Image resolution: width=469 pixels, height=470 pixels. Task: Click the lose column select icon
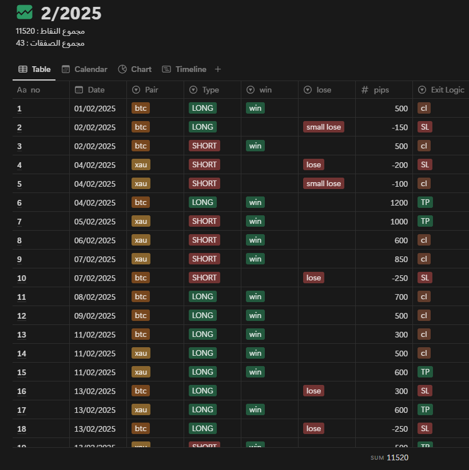point(308,90)
